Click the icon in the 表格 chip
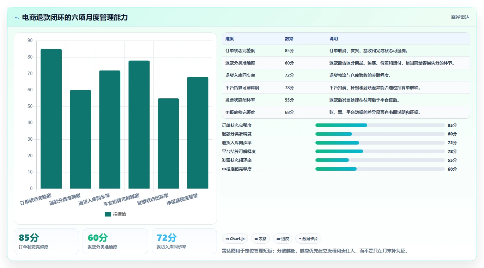 [256, 239]
